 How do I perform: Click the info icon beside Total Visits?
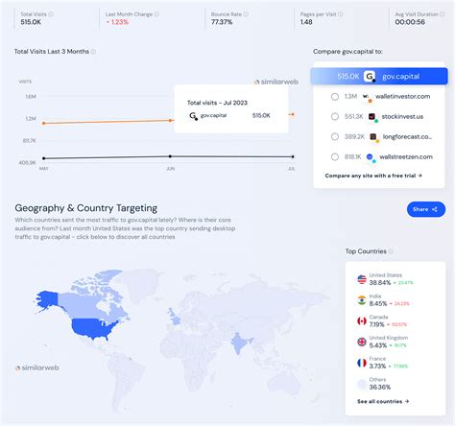(x=51, y=14)
